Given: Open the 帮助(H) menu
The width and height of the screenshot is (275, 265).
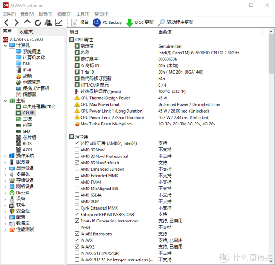Looking at the screenshot, I should [101, 14].
